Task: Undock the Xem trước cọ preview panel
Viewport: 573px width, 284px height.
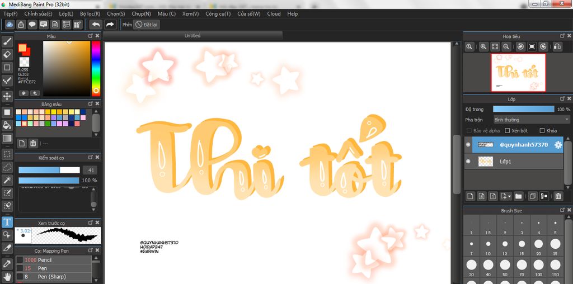Action: click(91, 223)
